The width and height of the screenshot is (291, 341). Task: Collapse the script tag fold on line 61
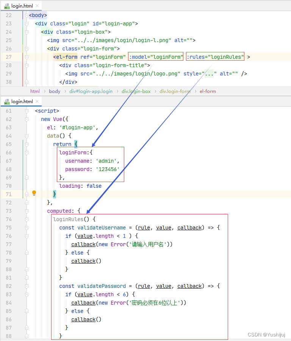pyautogui.click(x=27, y=111)
